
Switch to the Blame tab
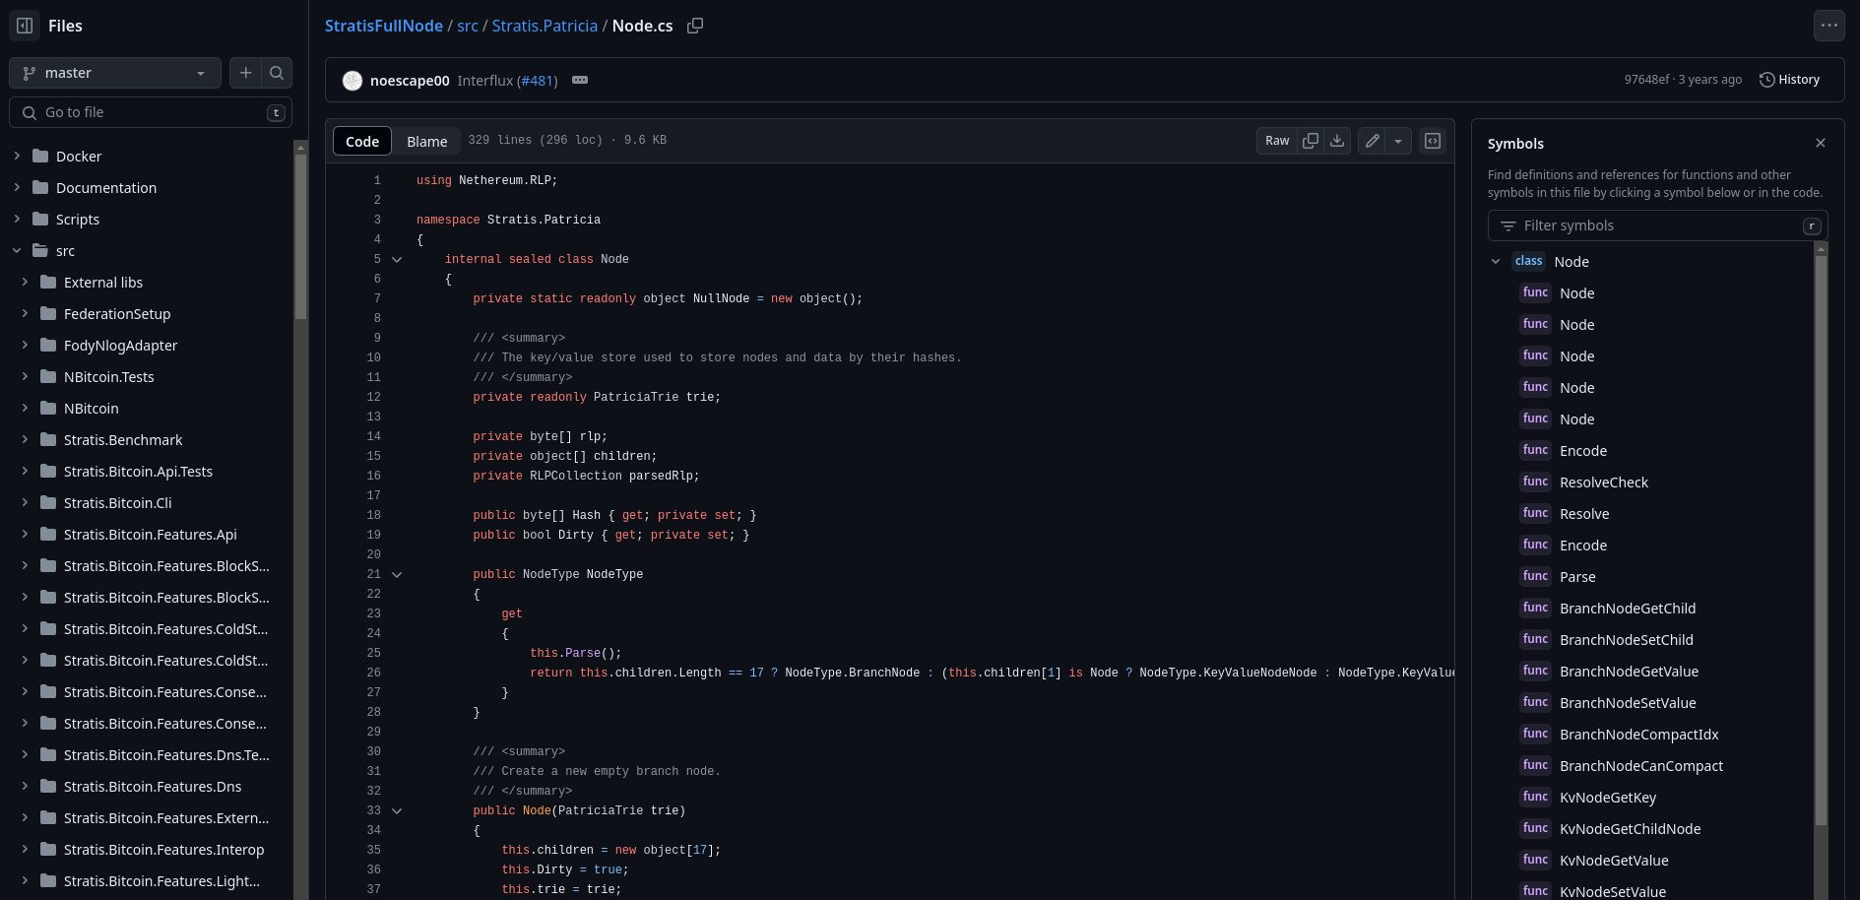tap(427, 141)
